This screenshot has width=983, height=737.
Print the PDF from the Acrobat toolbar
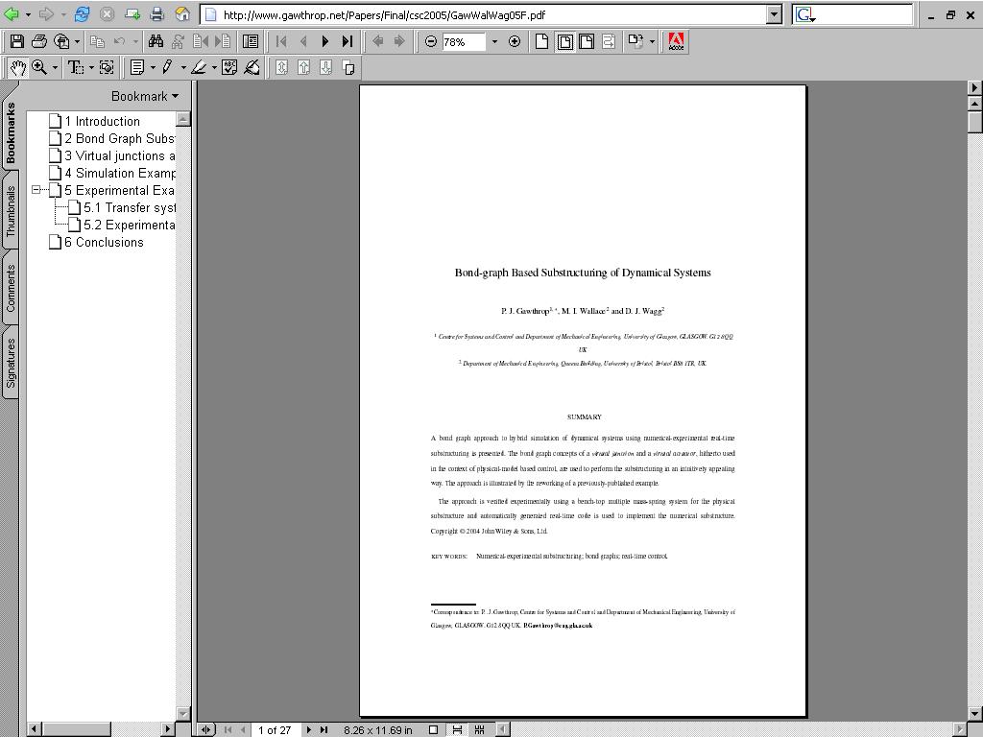pyautogui.click(x=38, y=42)
